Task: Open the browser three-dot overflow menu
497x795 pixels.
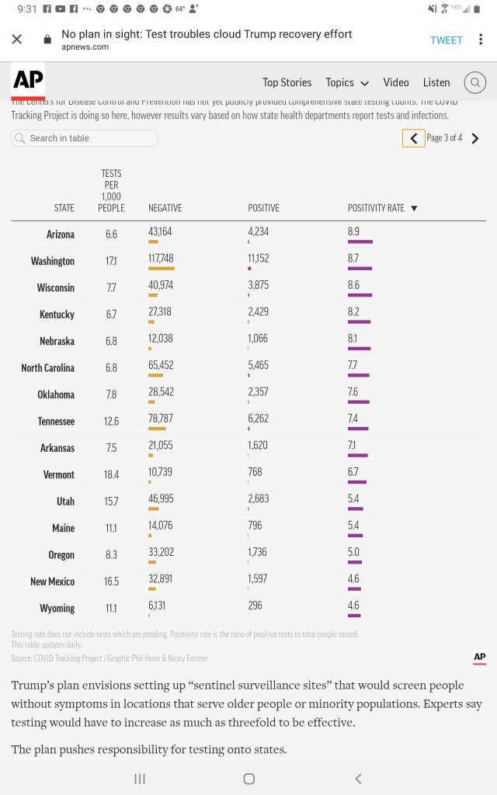Action: click(x=482, y=40)
